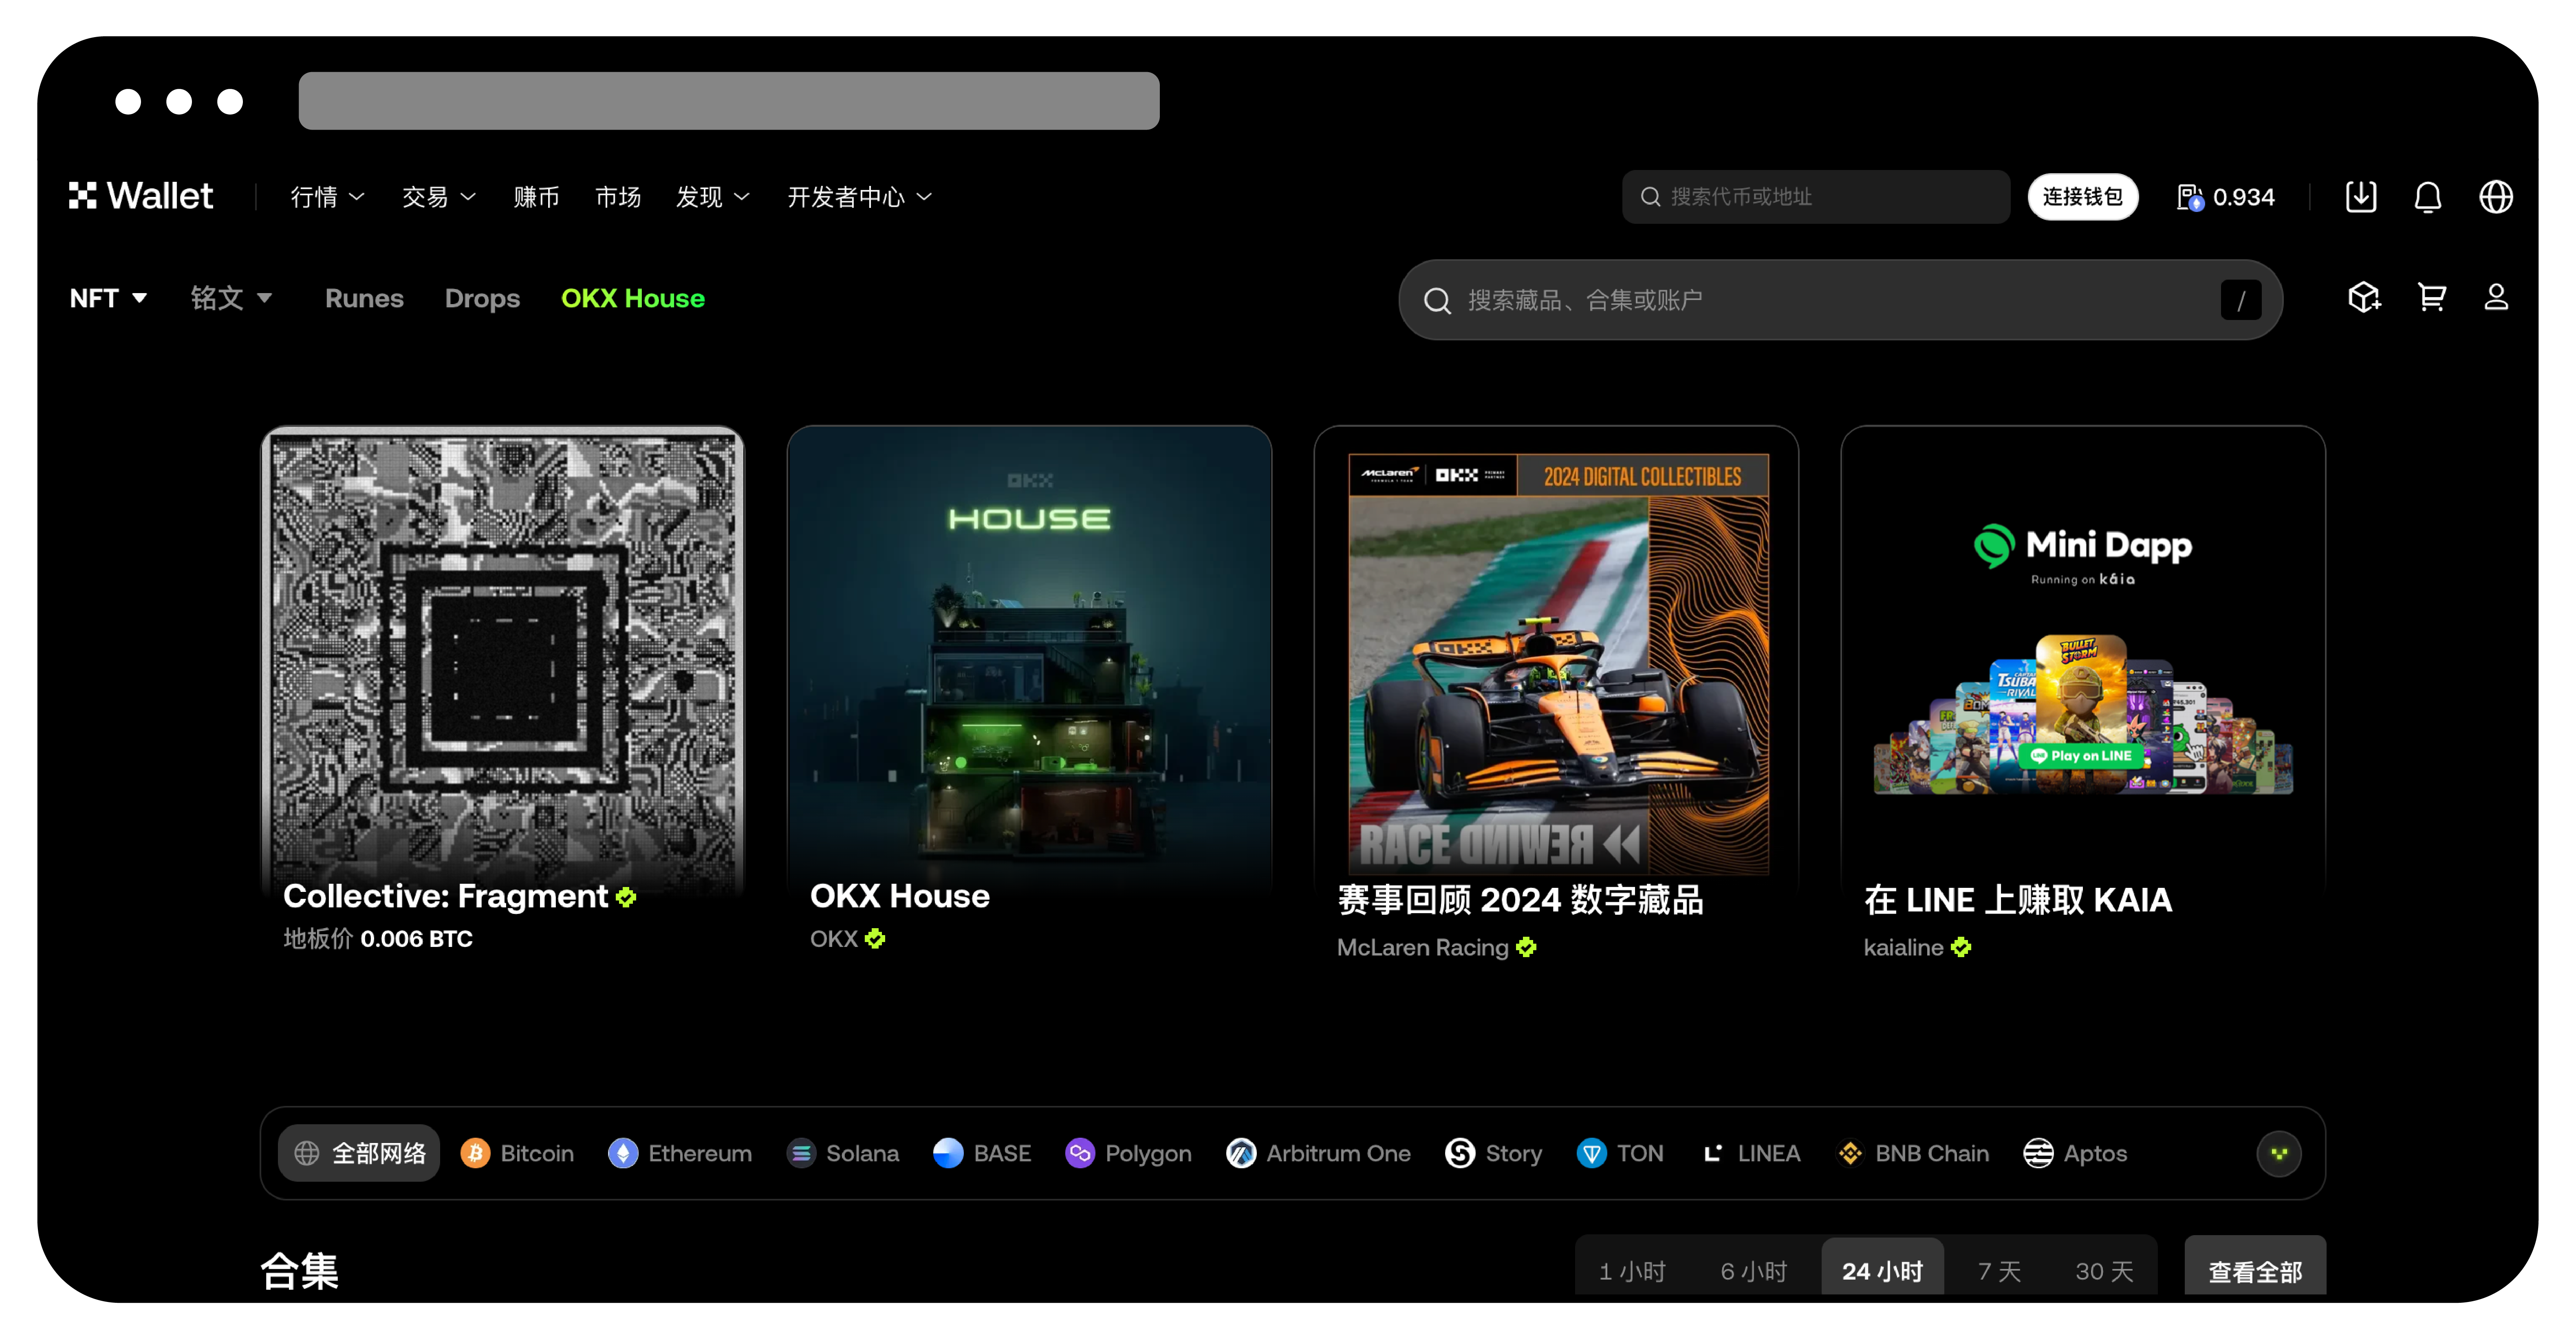Click the TON network icon

click(1592, 1153)
